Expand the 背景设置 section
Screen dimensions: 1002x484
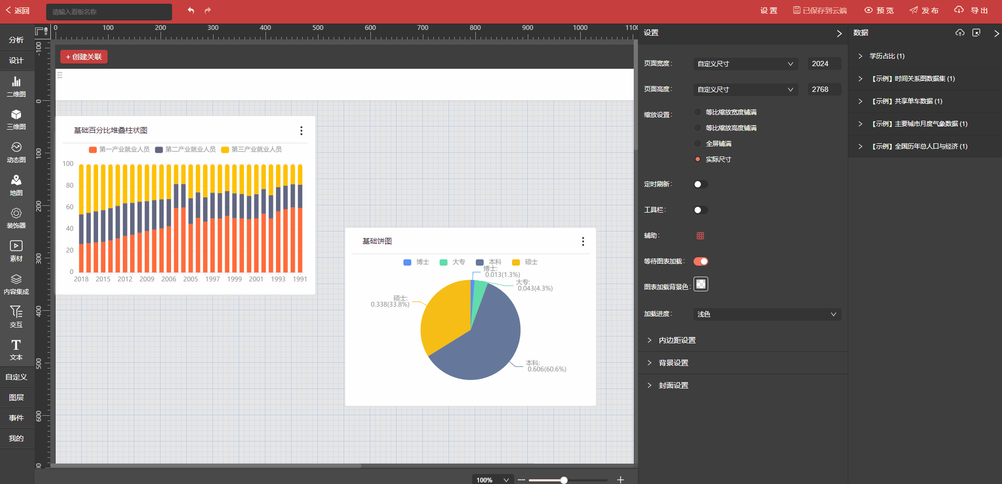[x=674, y=363]
